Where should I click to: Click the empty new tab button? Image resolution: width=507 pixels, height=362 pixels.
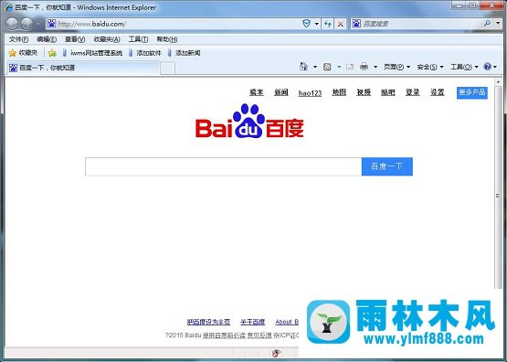pos(167,69)
